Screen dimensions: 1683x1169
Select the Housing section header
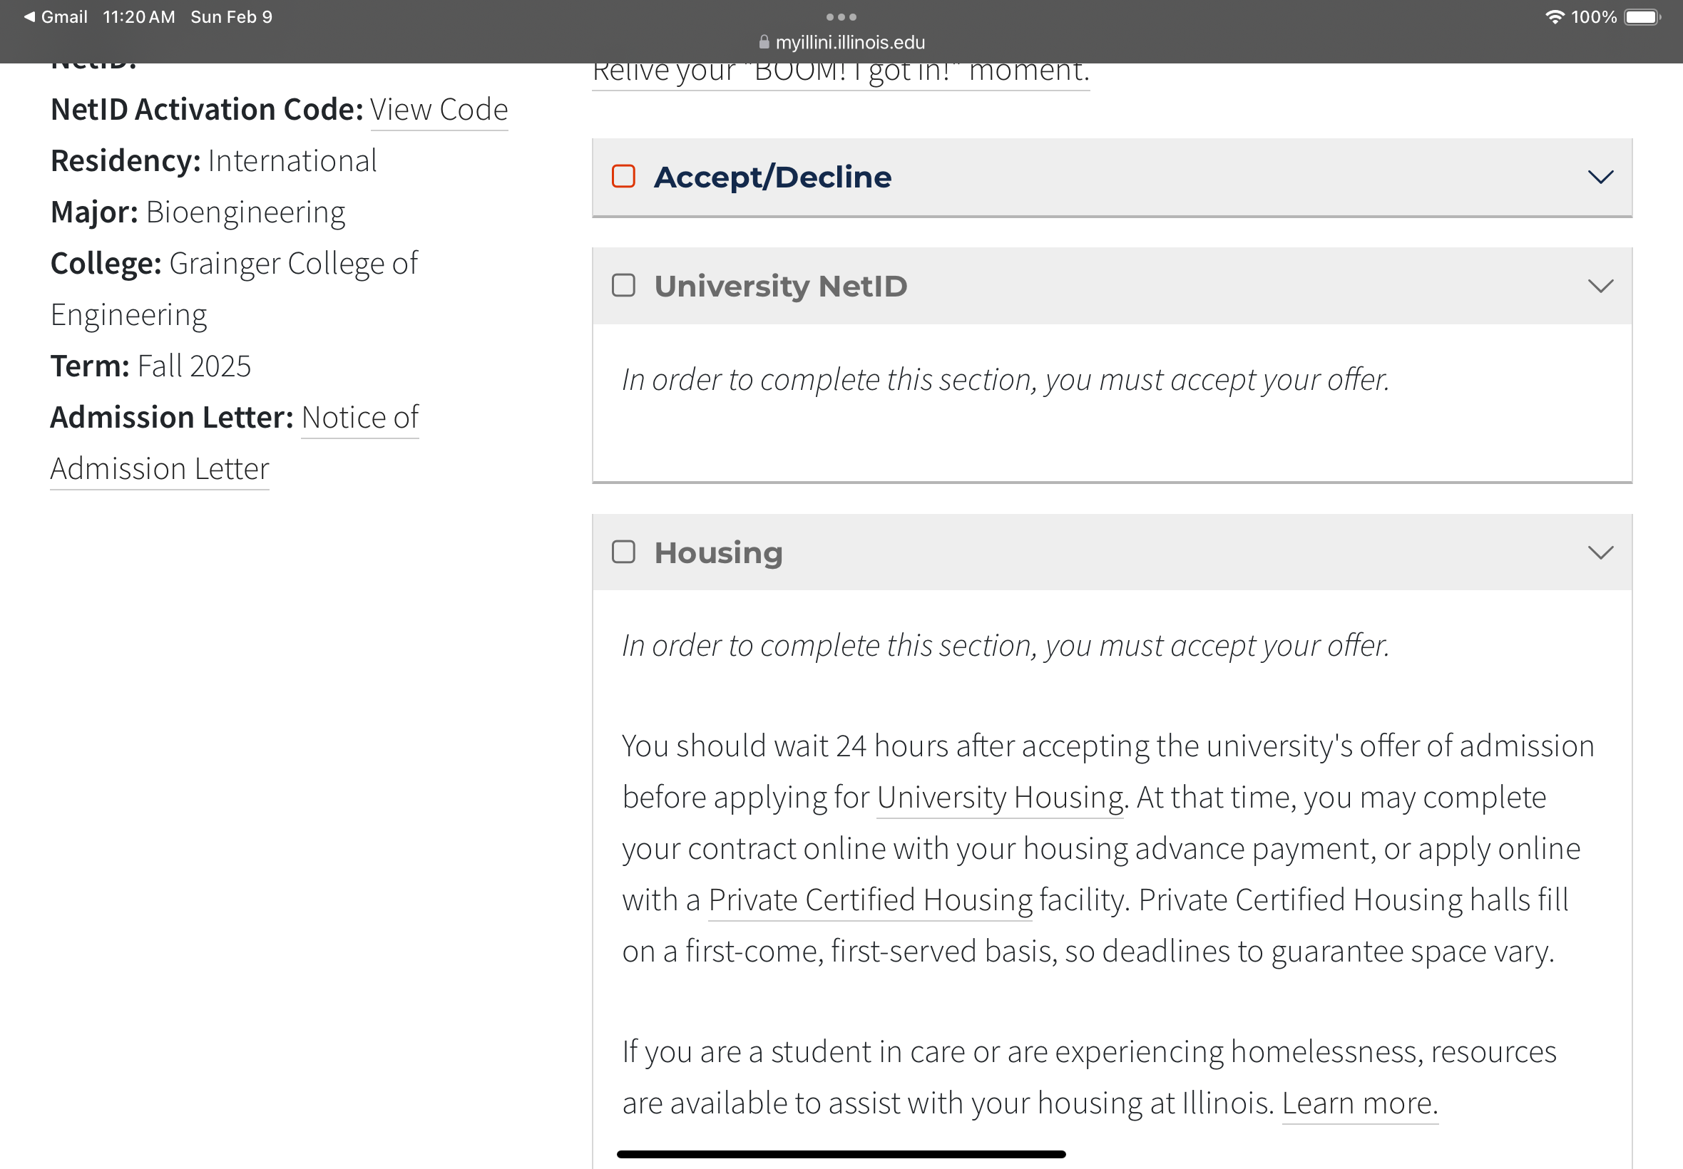pos(1112,552)
